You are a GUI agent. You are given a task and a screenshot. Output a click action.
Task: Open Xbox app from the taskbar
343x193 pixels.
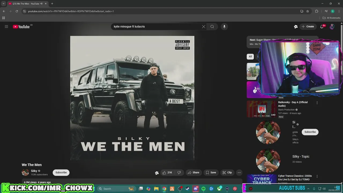[x=219, y=189]
